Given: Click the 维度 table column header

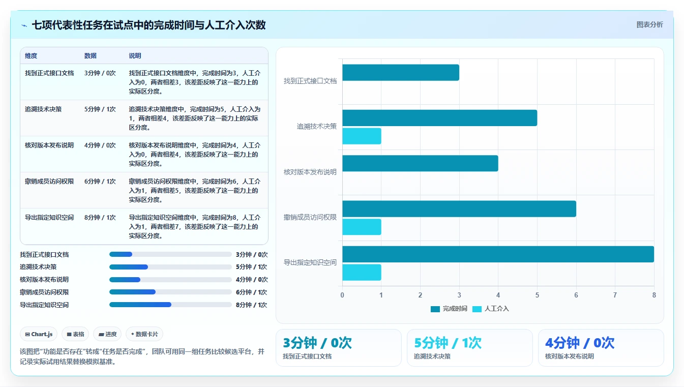Looking at the screenshot, I should [31, 56].
